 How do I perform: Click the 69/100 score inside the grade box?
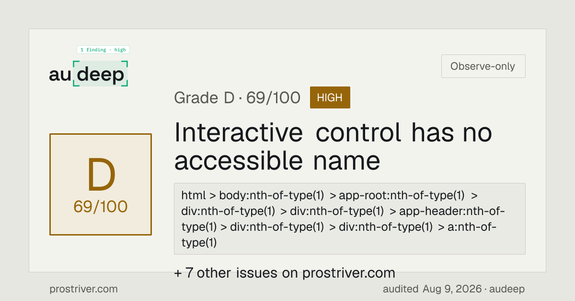pos(101,206)
